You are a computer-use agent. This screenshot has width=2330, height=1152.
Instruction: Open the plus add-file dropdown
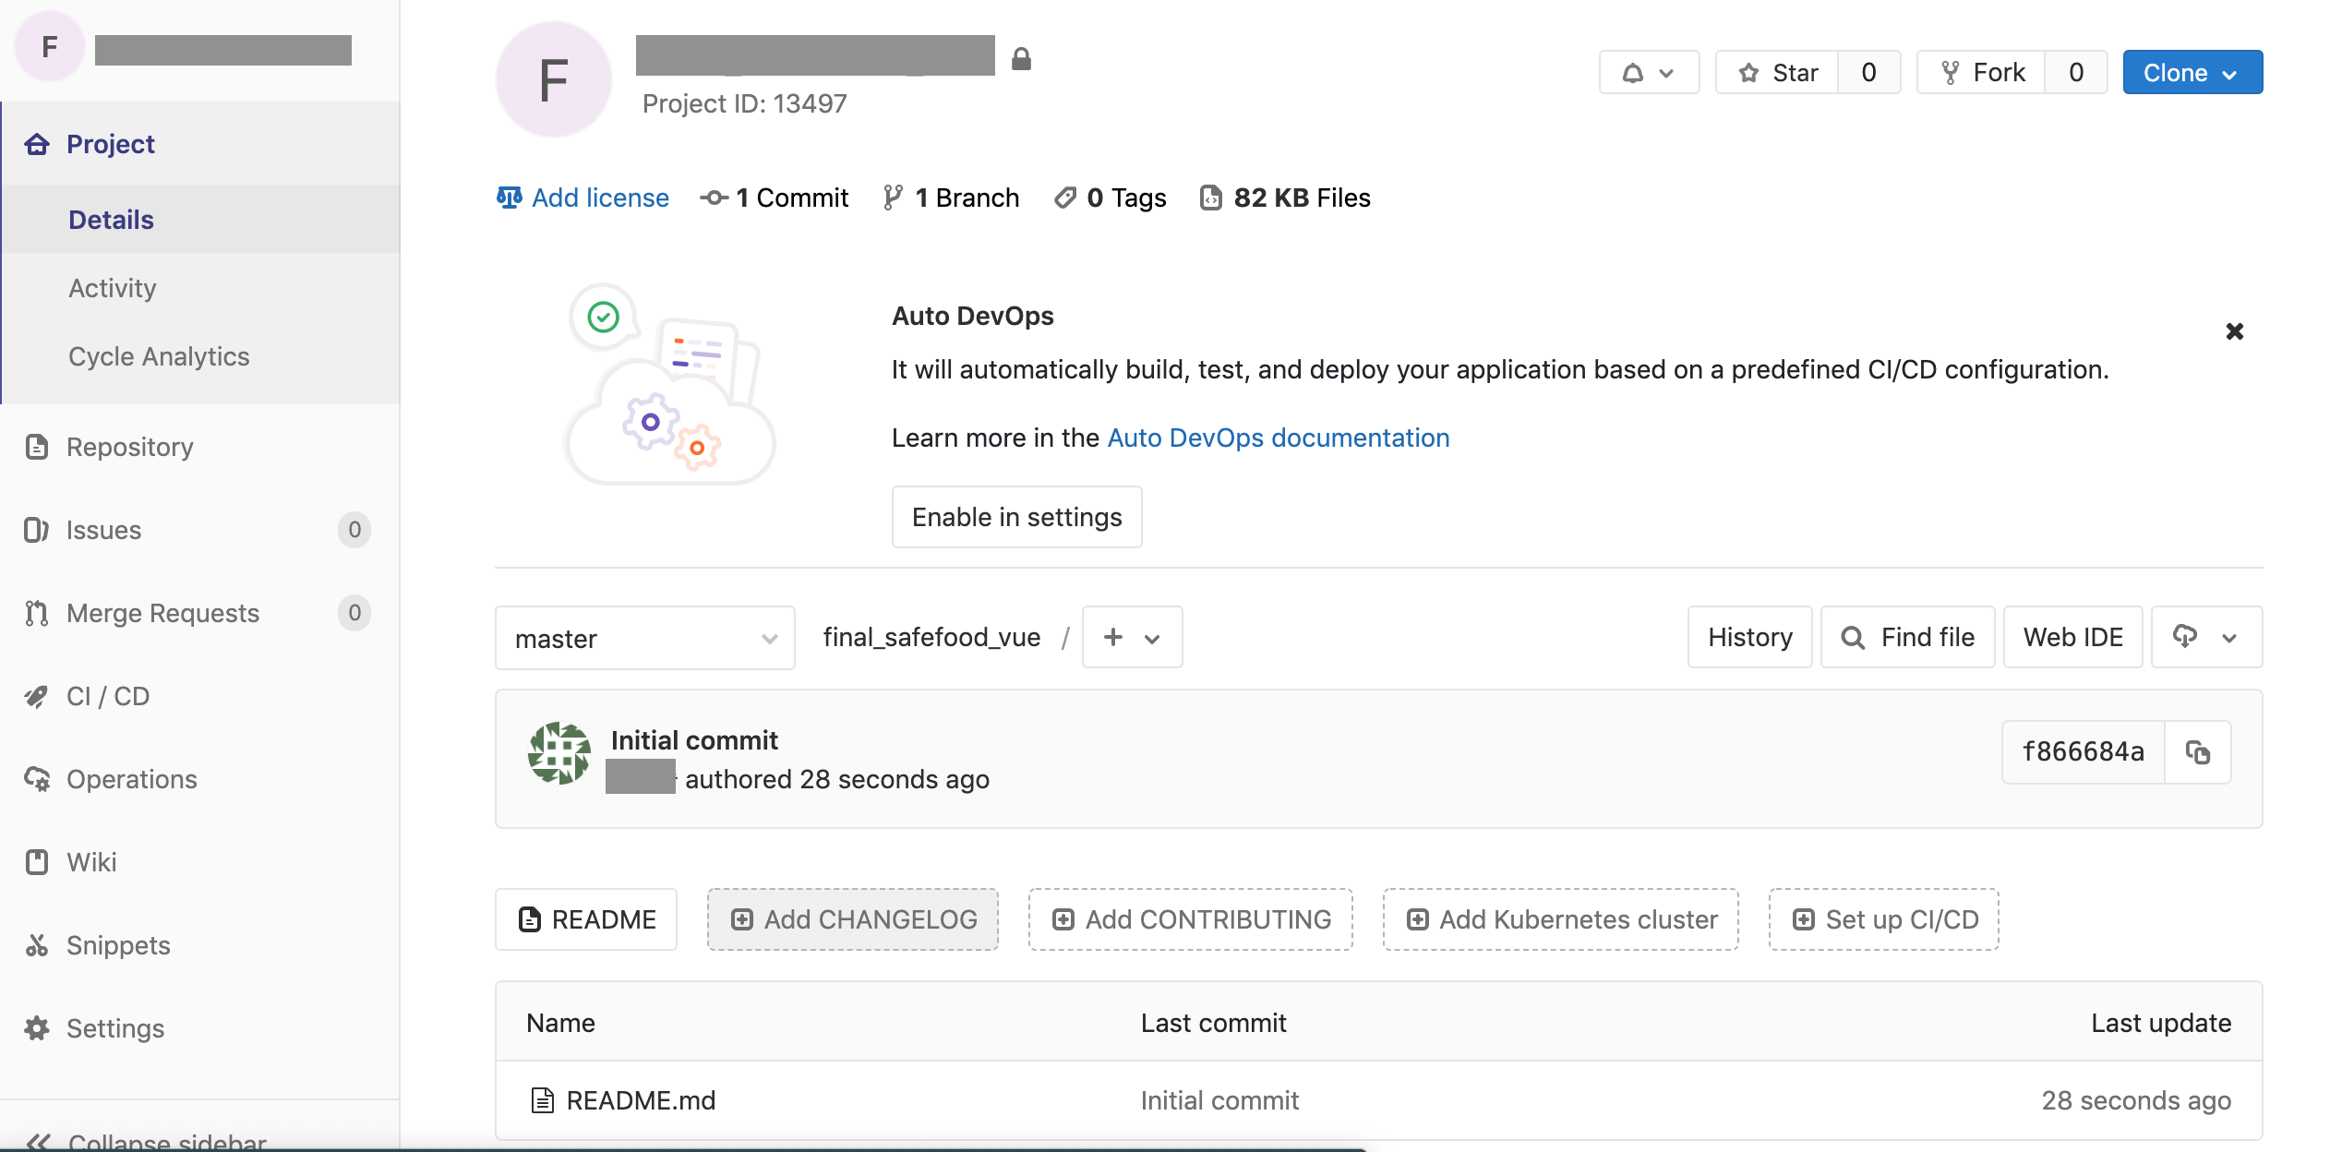click(1131, 638)
